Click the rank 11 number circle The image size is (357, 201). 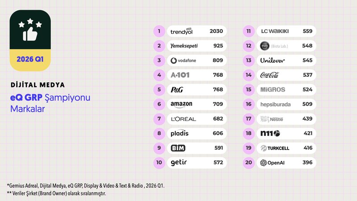(248, 31)
